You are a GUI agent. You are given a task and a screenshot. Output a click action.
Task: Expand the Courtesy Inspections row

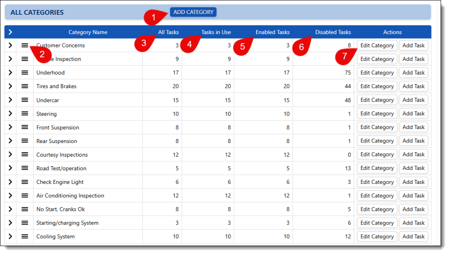click(x=11, y=154)
